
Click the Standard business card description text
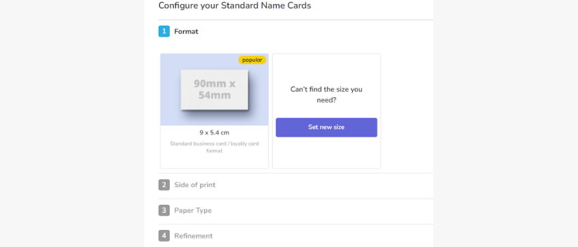click(x=214, y=147)
